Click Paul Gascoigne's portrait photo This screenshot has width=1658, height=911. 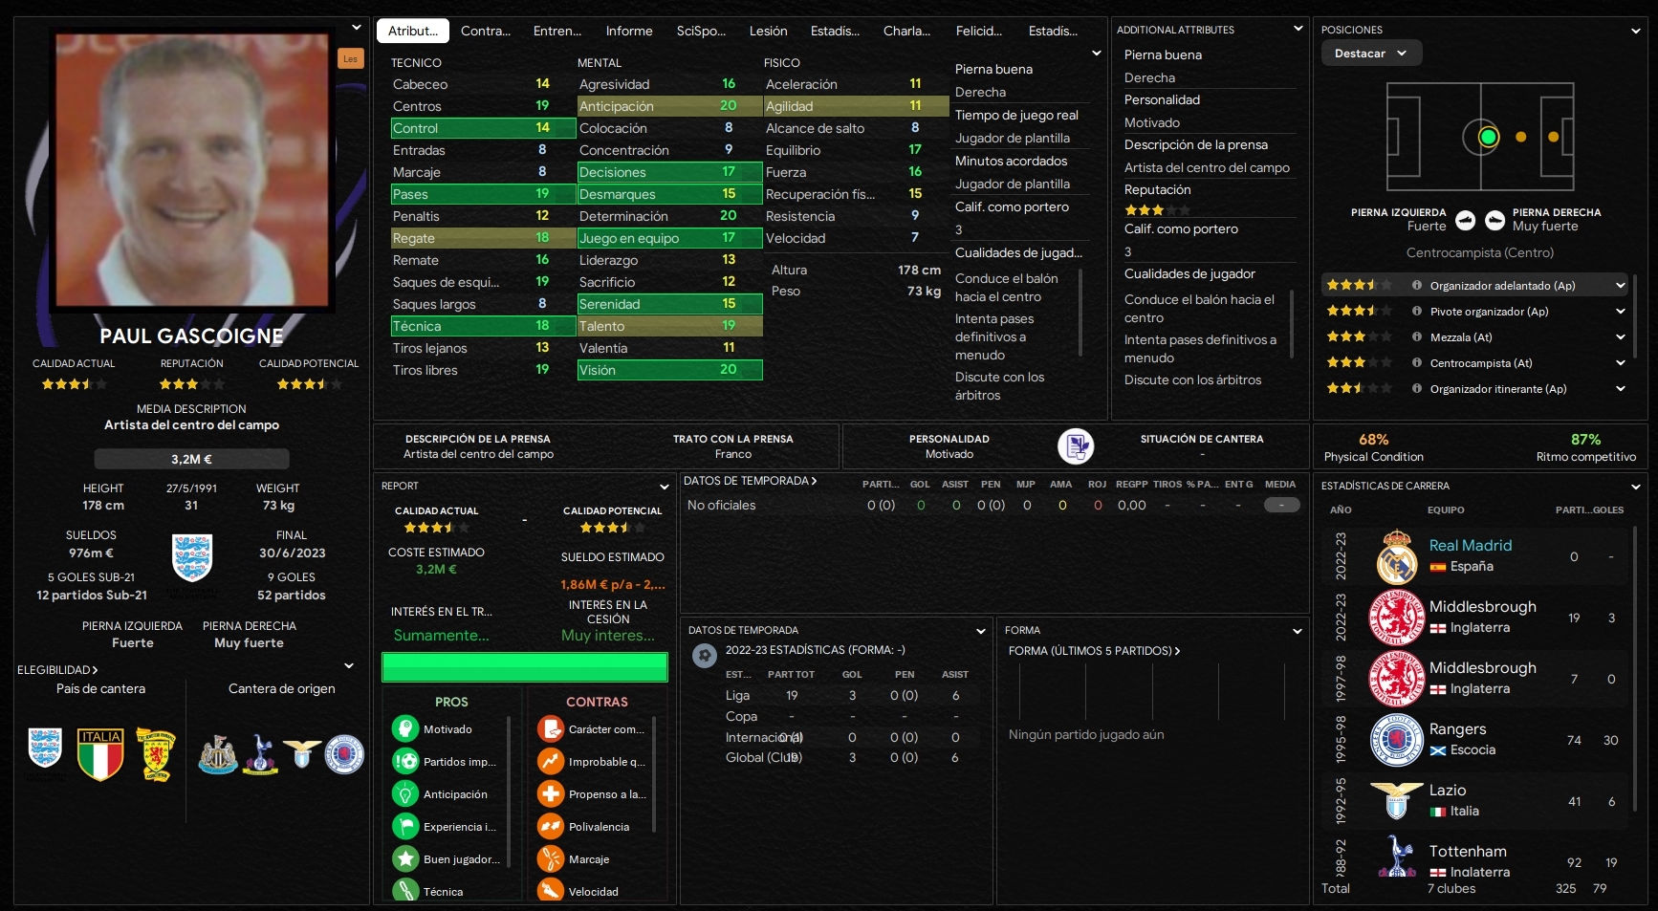tap(192, 169)
